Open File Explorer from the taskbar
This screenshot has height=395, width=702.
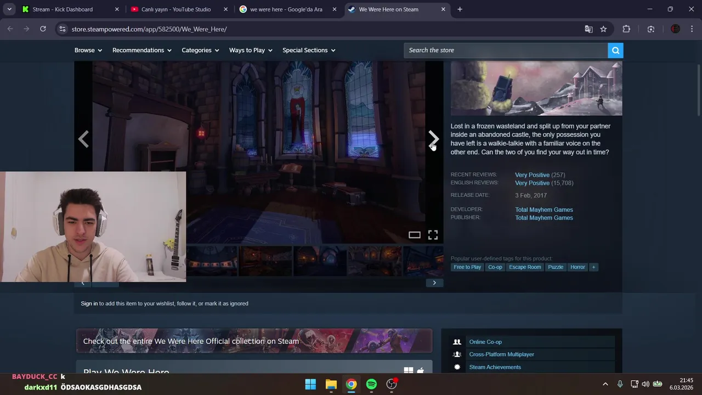coord(331,384)
